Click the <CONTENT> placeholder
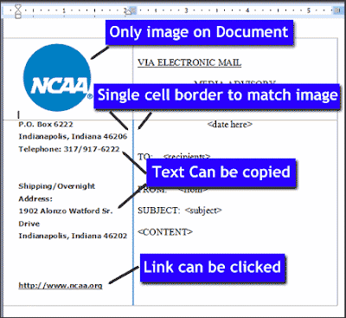 165,232
